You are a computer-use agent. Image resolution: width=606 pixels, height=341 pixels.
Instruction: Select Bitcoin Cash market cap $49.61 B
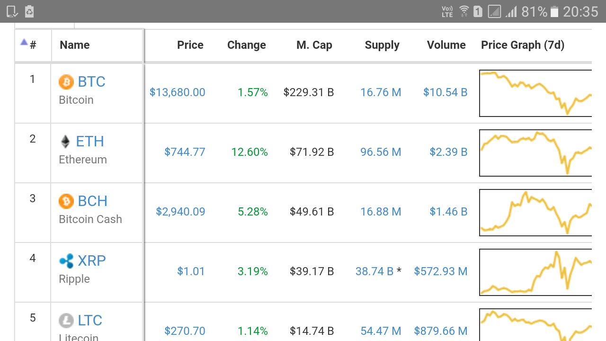pyautogui.click(x=312, y=212)
